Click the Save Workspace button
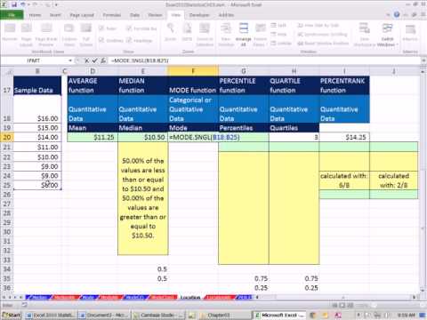Image resolution: width=427 pixels, height=320 pixels. pyautogui.click(x=364, y=35)
